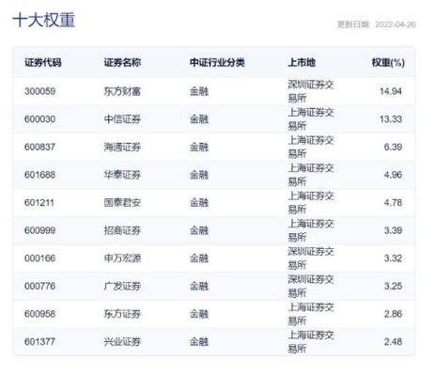
Task: Click the name 申万宏源
Action: coord(122,258)
